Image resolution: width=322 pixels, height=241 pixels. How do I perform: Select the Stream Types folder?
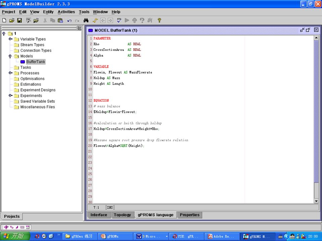point(32,45)
